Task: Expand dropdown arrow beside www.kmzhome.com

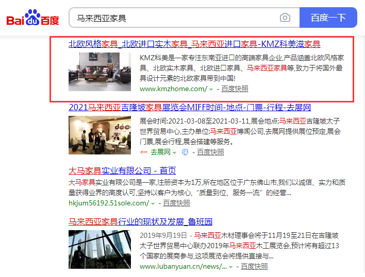Action: (x=211, y=90)
